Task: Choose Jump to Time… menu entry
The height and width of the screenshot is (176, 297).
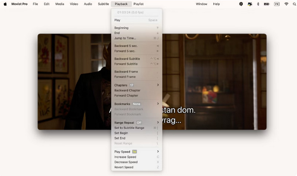Action: 125,38
